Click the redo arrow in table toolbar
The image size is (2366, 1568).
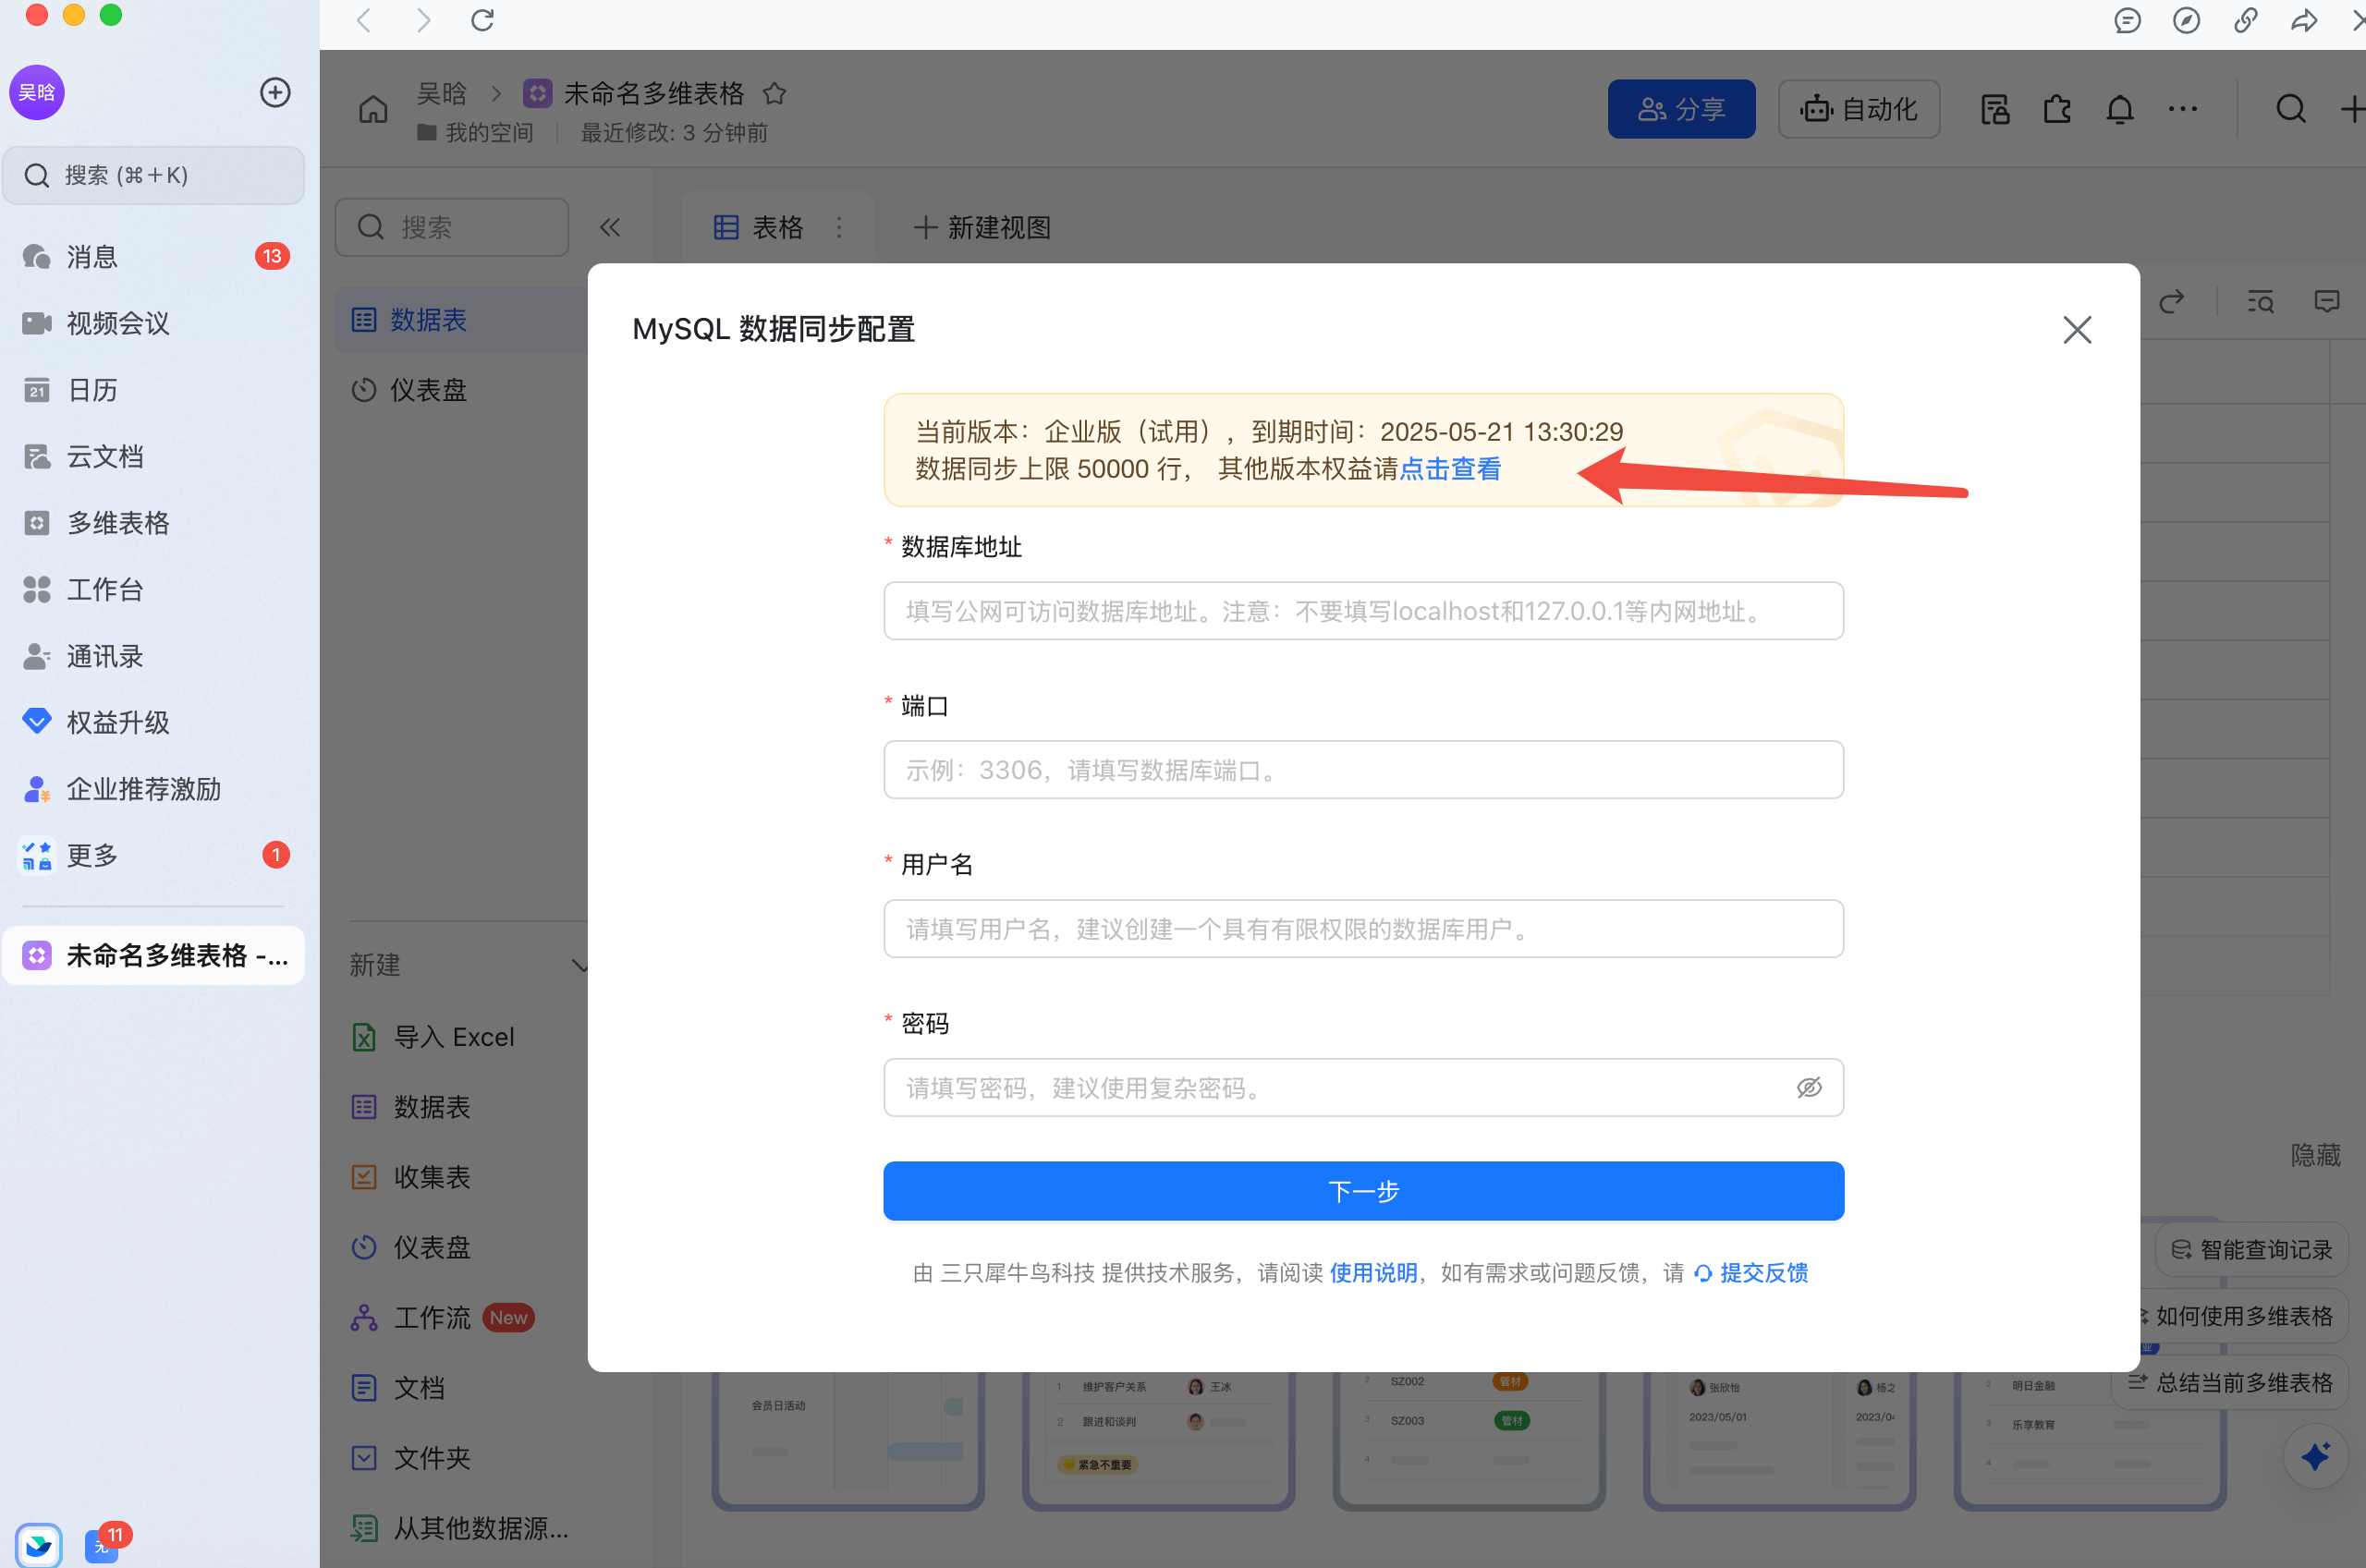(2171, 301)
